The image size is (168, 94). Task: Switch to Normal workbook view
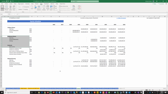point(2,8)
